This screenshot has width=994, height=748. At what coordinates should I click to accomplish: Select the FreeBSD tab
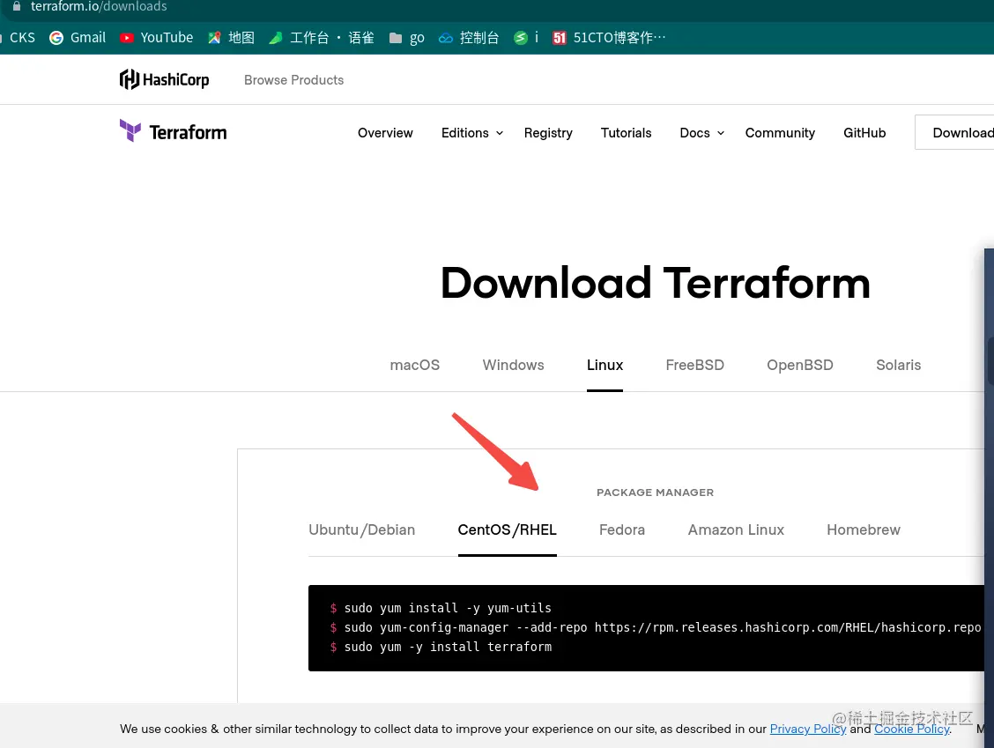point(694,365)
